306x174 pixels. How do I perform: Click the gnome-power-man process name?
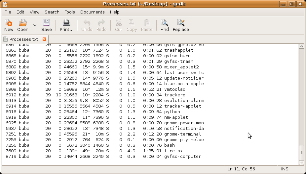(x=184, y=123)
